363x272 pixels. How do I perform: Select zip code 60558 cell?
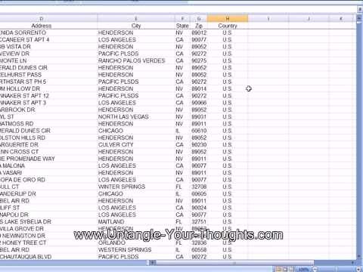click(x=199, y=249)
